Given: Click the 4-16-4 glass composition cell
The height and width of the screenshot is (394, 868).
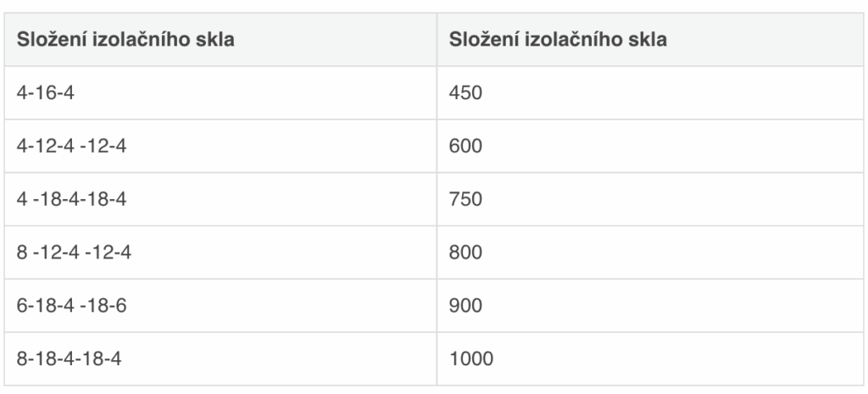Looking at the screenshot, I should 46,92.
